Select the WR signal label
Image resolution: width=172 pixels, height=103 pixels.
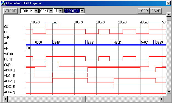[x=7, y=38]
